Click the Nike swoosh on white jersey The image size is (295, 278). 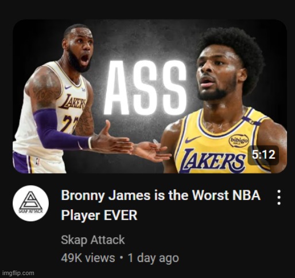pos(68,87)
